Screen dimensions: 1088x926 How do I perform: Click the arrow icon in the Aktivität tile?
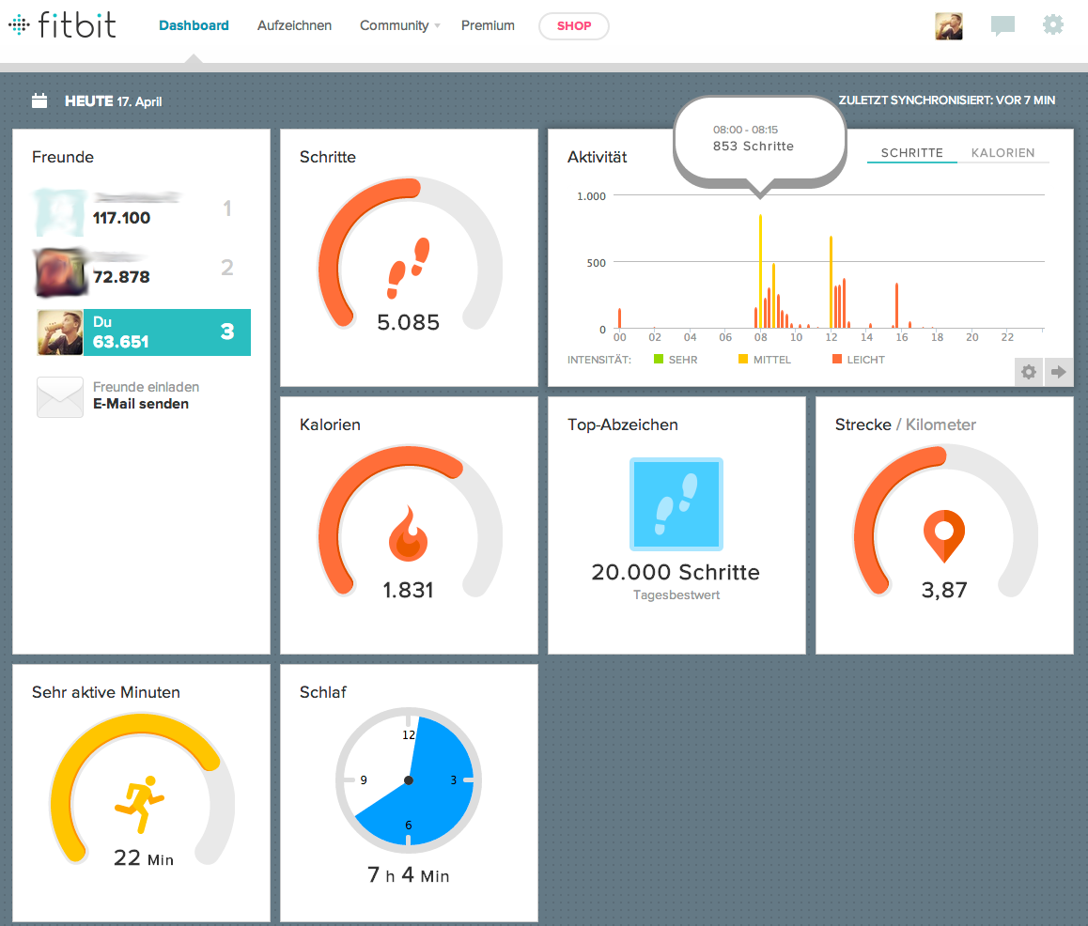click(x=1059, y=372)
